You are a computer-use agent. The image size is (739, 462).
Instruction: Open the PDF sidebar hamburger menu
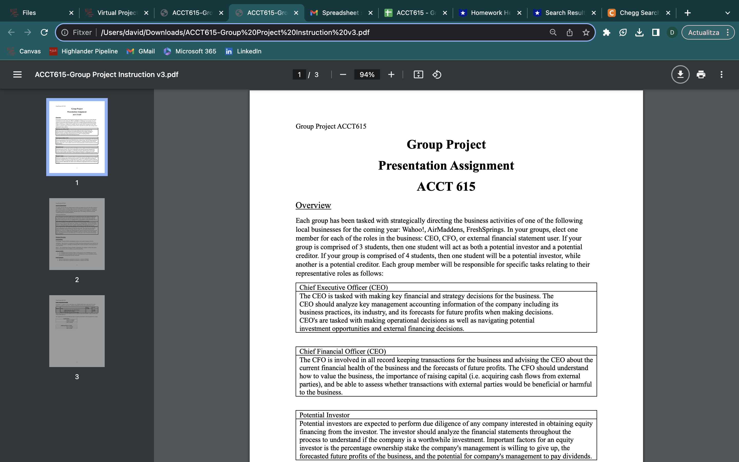point(17,74)
